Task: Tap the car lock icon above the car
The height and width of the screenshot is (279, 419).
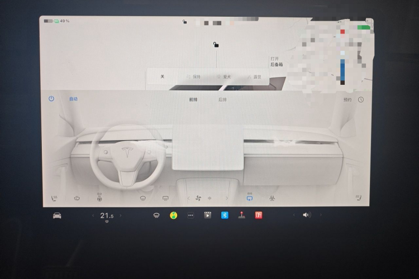Action: click(216, 45)
